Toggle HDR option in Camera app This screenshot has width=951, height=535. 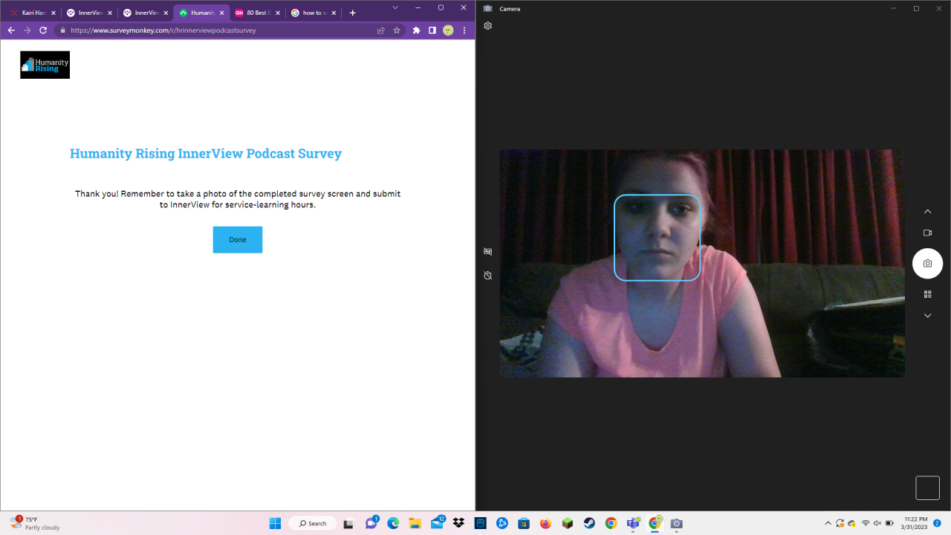pyautogui.click(x=488, y=252)
